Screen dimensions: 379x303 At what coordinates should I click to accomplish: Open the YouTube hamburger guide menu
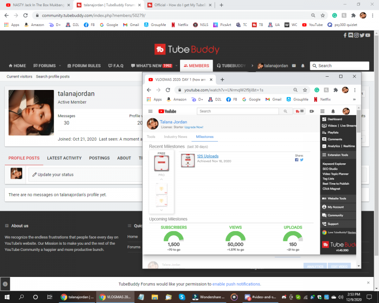coord(150,111)
